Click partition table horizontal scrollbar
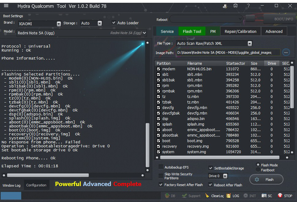Image resolution: width=297 pixels, height=202 pixels. (x=220, y=157)
